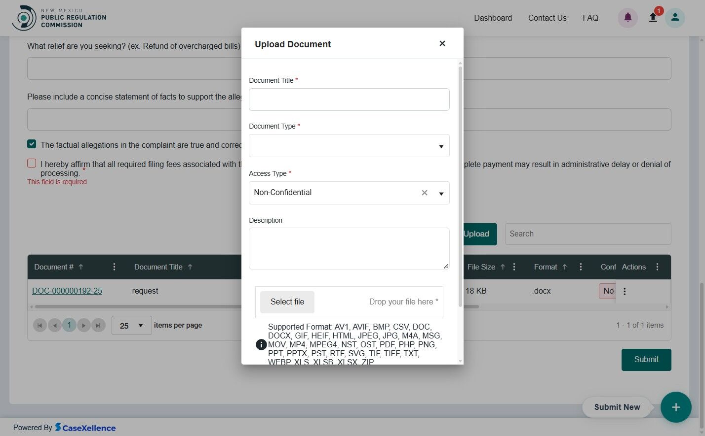705x436 pixels.
Task: Click the info icon beside supported formats list
Action: [261, 344]
